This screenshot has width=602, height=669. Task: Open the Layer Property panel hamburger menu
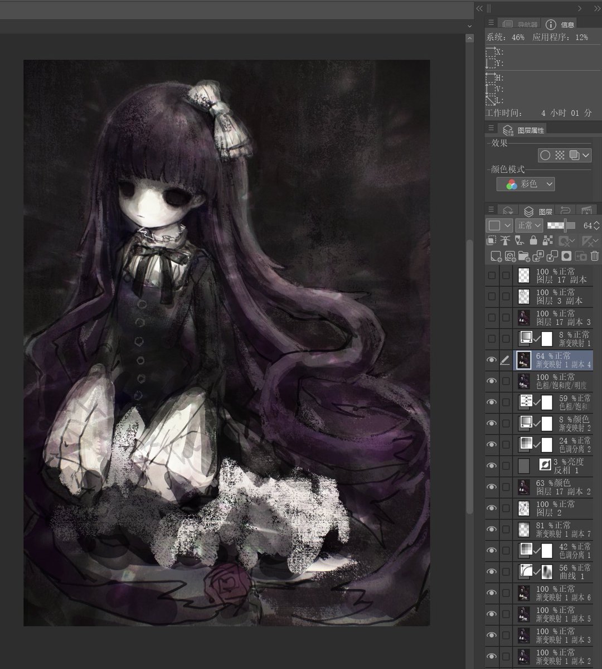(491, 128)
